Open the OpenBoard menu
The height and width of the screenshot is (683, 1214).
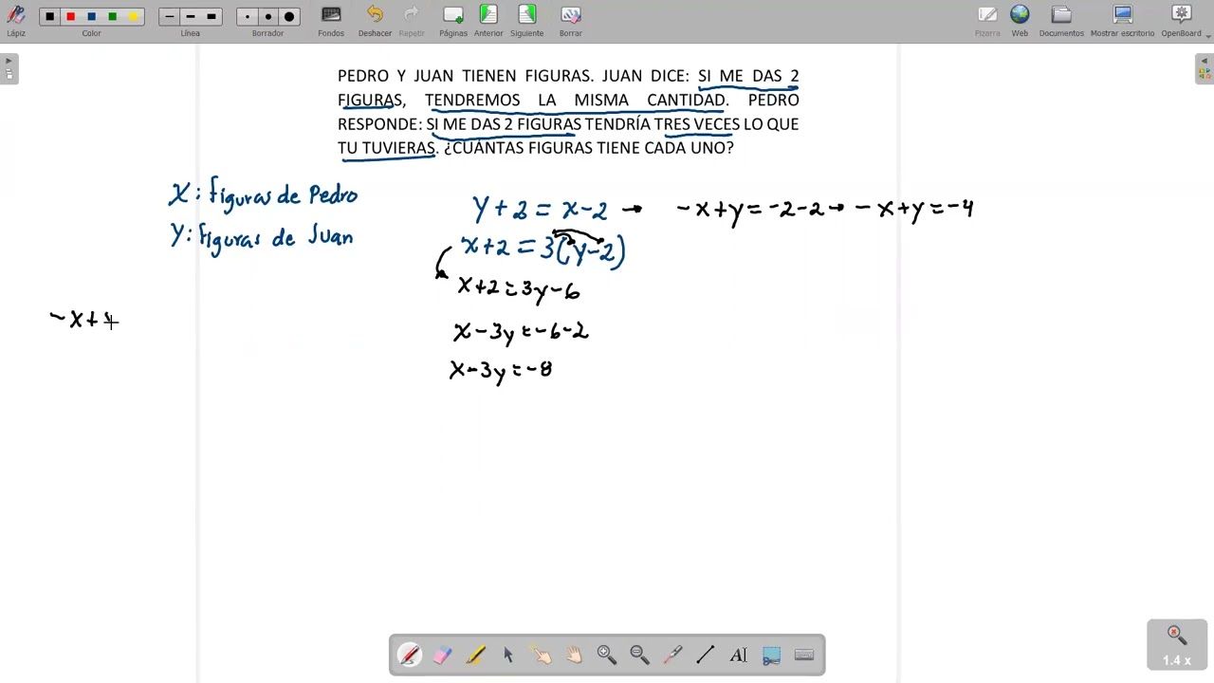(x=1181, y=21)
